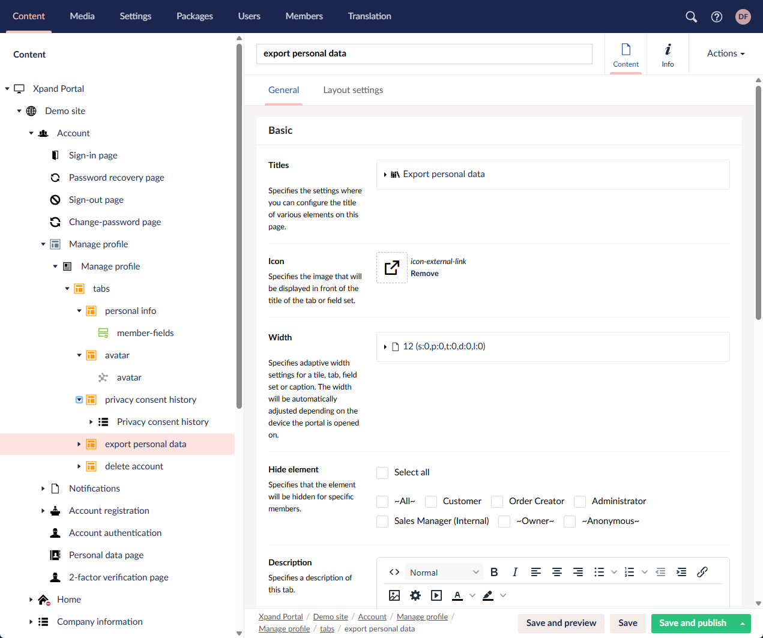763x638 pixels.
Task: Expand the delete account tree node
Action: coord(79,466)
